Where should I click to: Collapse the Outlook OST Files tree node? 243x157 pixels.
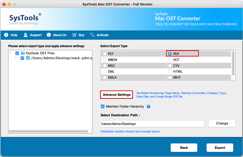10,53
